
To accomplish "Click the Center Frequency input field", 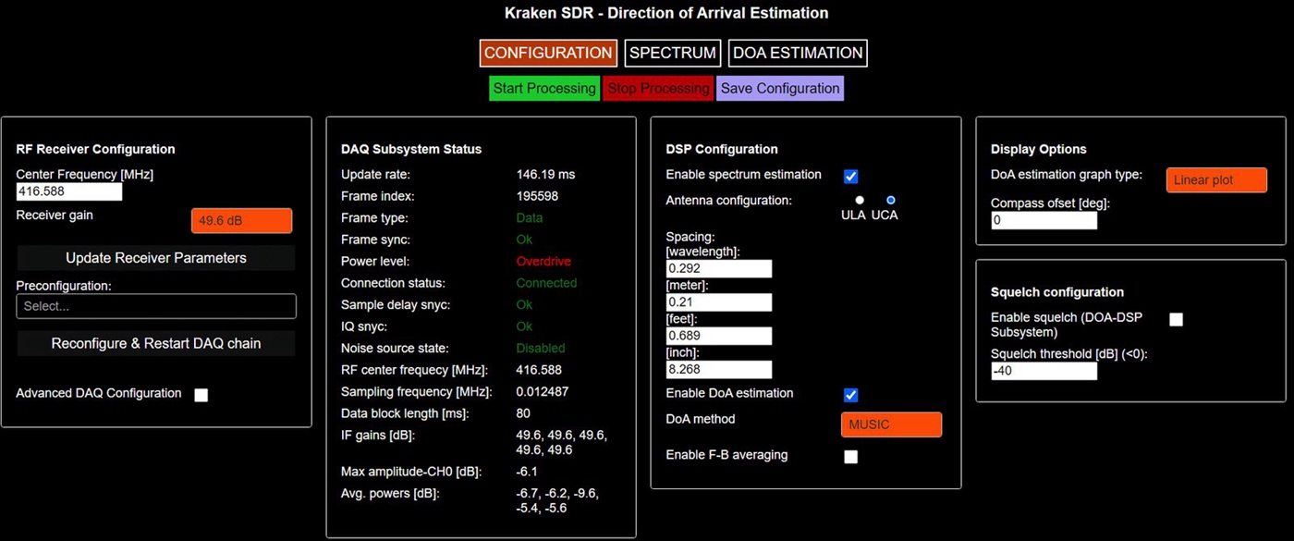I will click(69, 191).
